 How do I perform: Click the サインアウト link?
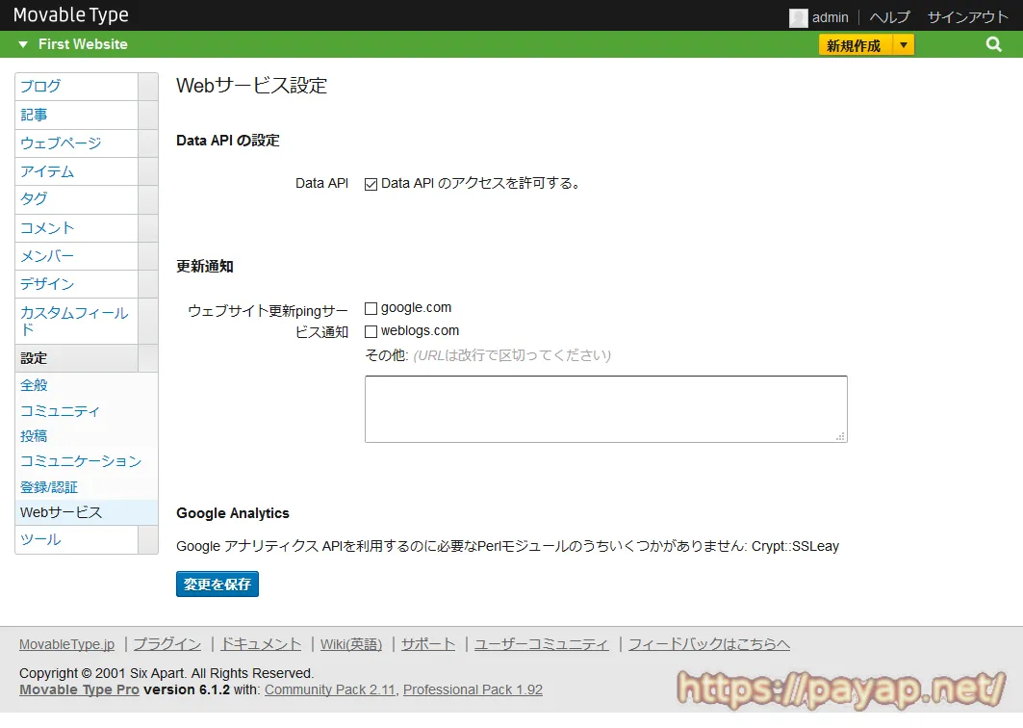tap(967, 17)
